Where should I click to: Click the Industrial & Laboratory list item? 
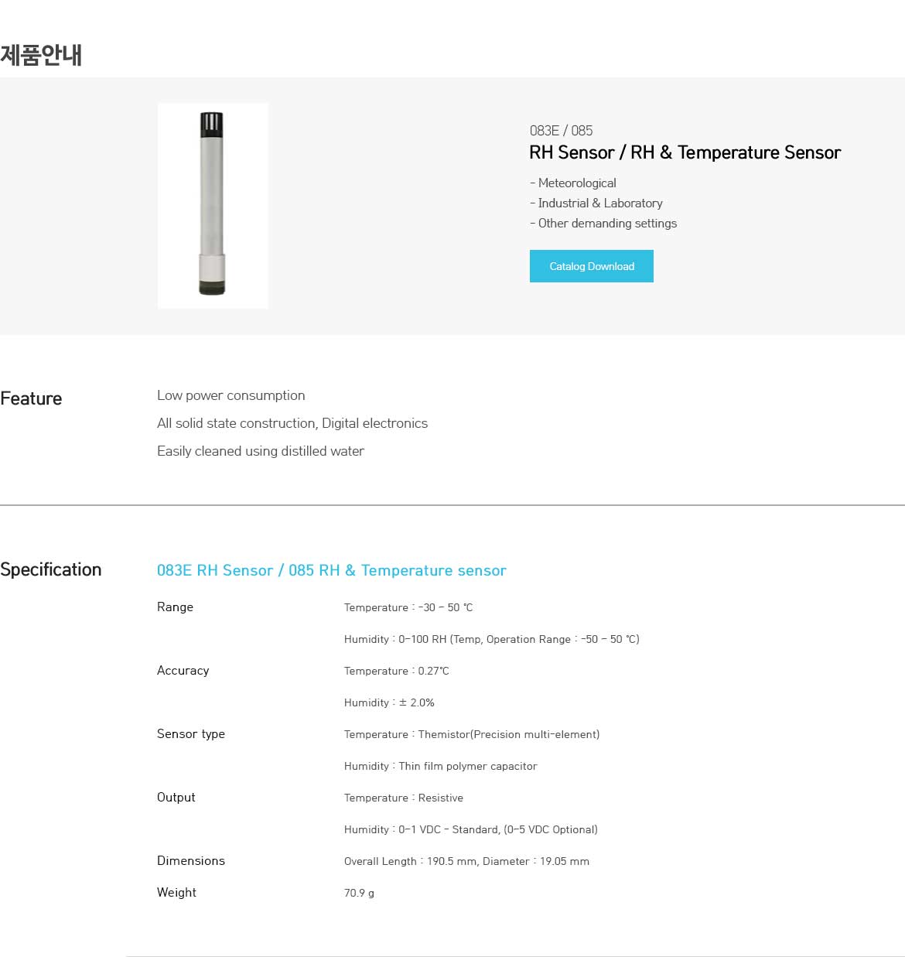[x=596, y=203]
